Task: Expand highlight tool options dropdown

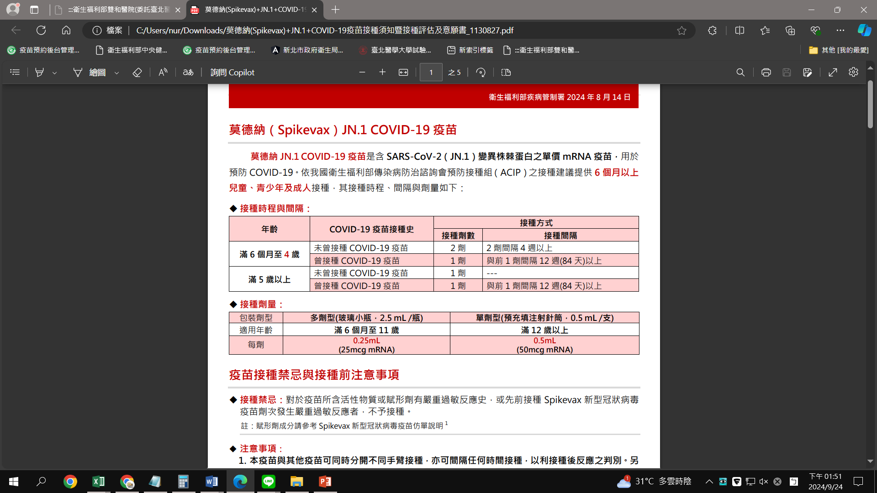Action: 54,73
